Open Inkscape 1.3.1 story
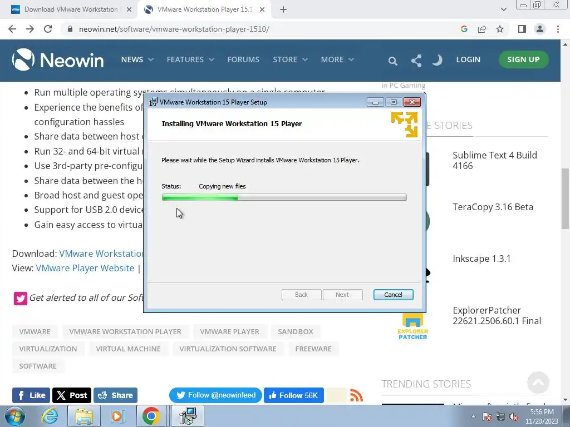This screenshot has width=570, height=427. coord(481,259)
